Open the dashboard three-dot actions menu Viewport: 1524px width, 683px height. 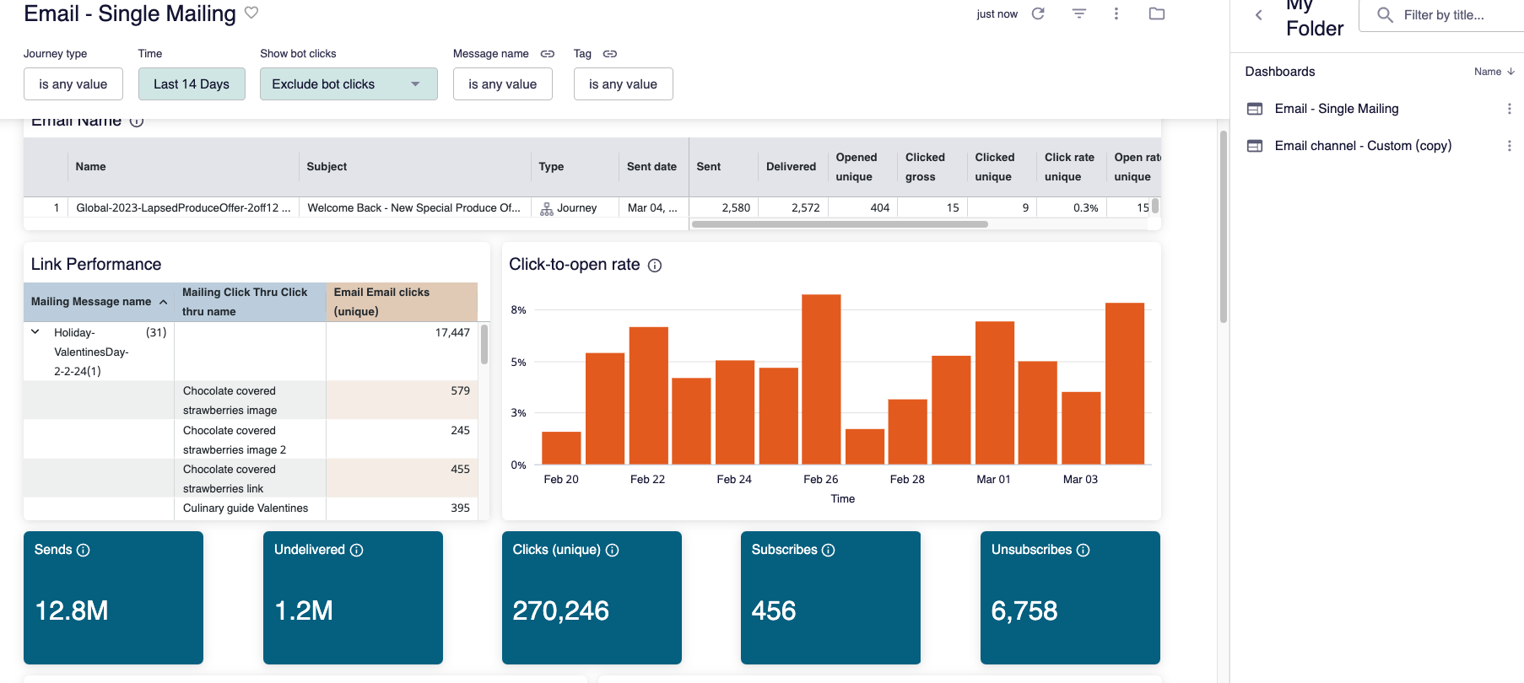1116,13
